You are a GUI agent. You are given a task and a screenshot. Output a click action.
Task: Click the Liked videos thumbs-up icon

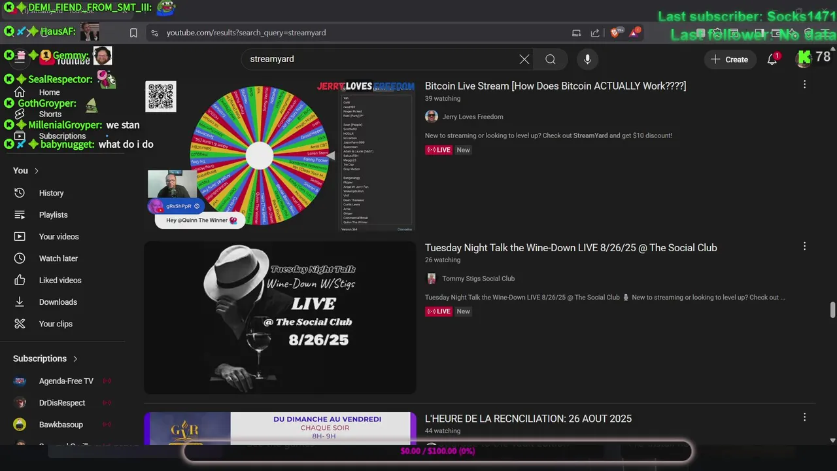coord(20,280)
